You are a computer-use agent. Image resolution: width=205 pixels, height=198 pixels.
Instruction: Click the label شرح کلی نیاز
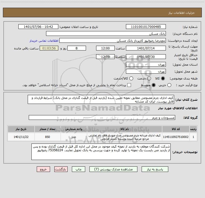(x=186, y=100)
